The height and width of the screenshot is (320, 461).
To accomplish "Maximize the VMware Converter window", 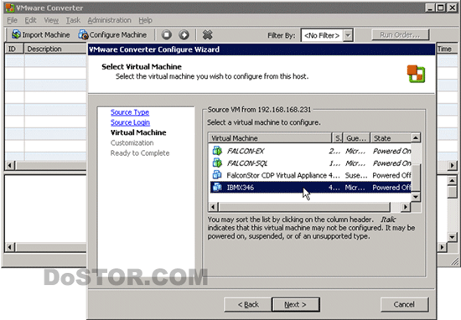I will point(441,8).
